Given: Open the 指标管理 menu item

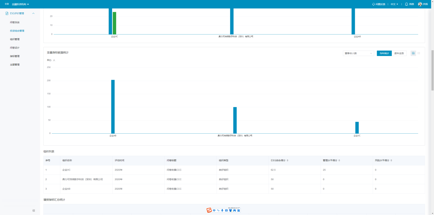Looking at the screenshot, I should (x=15, y=56).
